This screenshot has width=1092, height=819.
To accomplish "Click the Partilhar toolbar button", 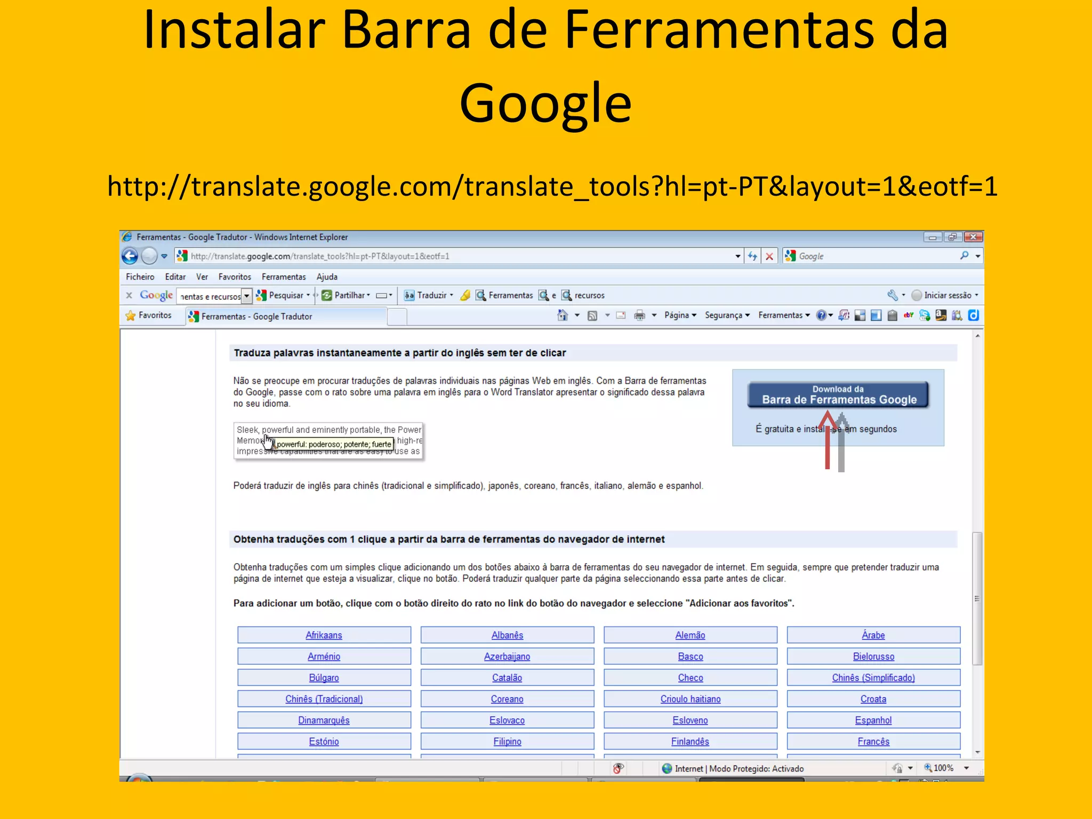I will (346, 295).
